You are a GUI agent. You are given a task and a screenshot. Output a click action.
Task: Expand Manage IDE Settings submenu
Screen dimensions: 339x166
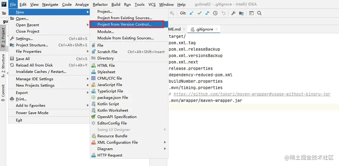(x=49, y=79)
